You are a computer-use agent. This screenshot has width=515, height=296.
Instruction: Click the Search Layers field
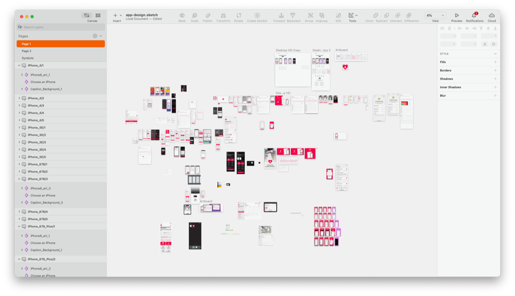61,27
